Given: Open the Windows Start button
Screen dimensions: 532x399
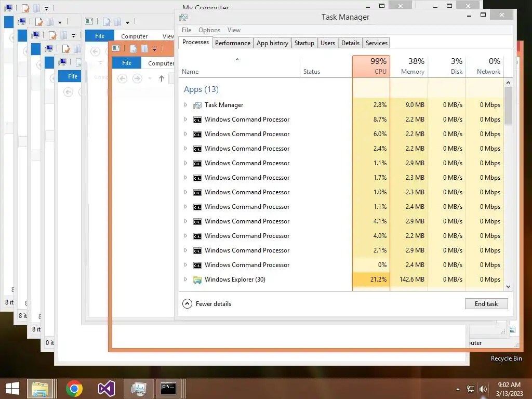Looking at the screenshot, I should point(12,389).
